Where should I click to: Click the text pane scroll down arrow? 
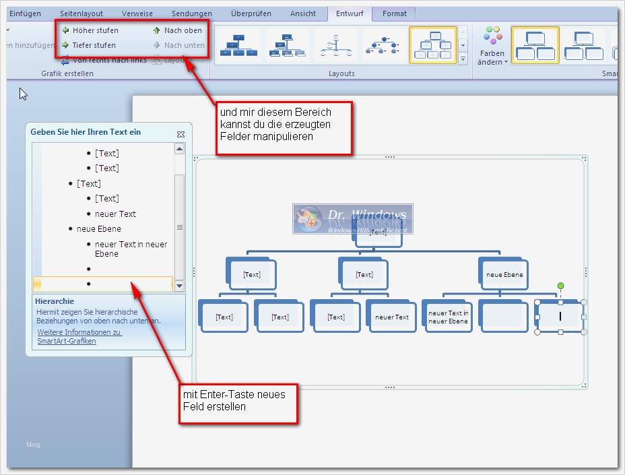pos(179,286)
